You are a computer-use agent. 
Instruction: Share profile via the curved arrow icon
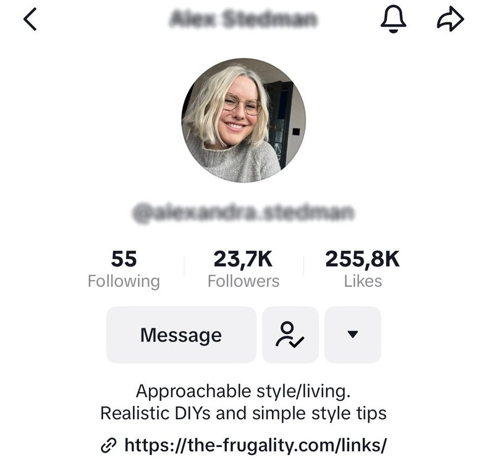click(x=451, y=20)
